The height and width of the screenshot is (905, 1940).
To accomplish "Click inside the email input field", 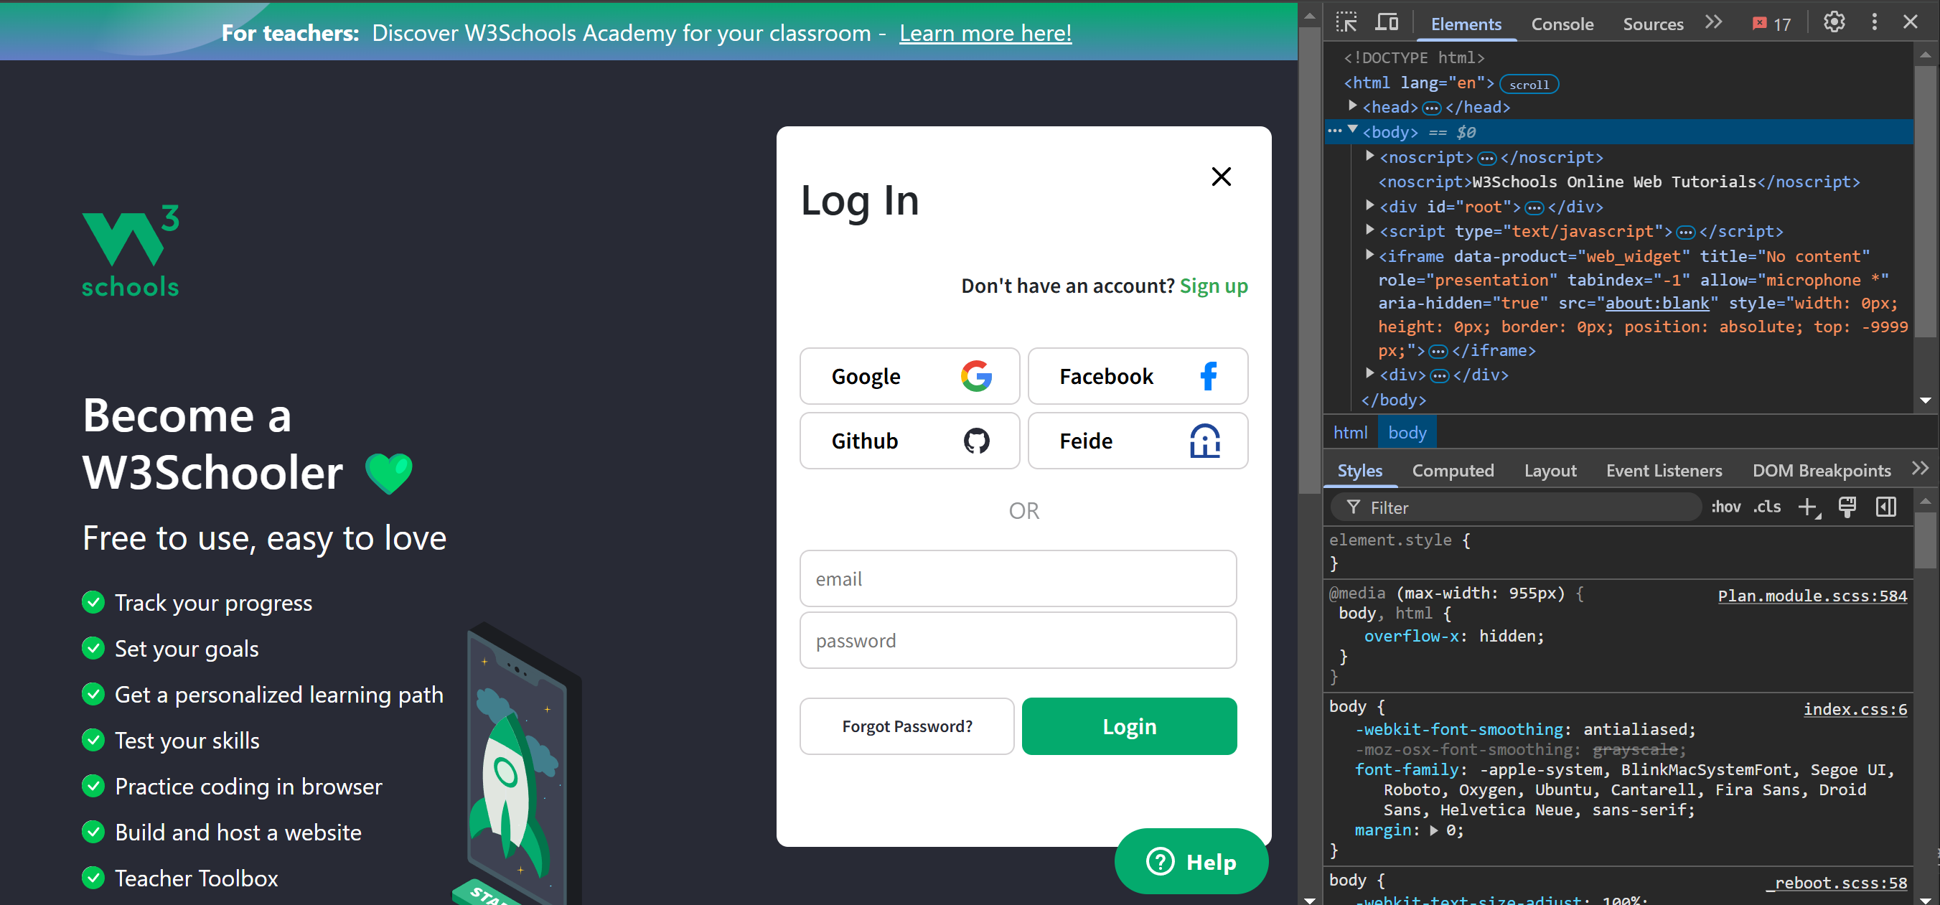I will 1017,578.
